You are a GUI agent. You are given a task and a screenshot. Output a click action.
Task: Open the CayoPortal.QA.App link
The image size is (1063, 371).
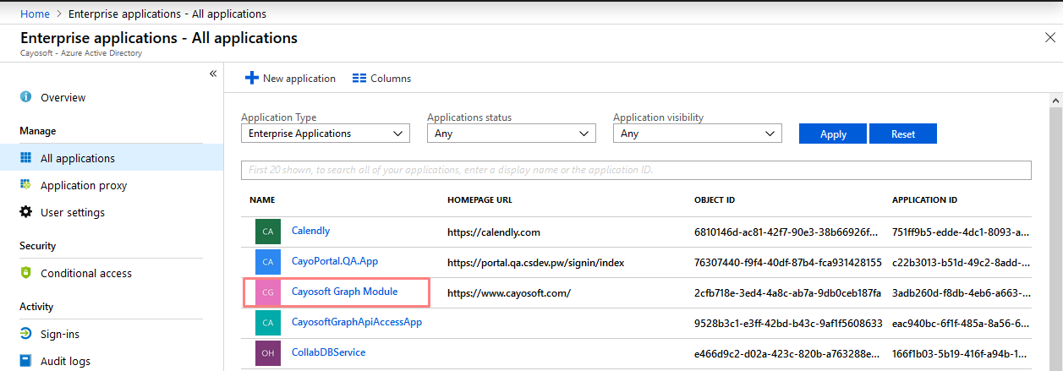pos(335,261)
